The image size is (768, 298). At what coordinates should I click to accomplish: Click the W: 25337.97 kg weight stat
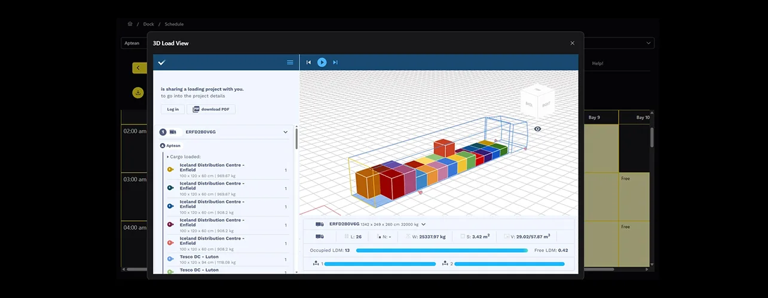click(426, 237)
